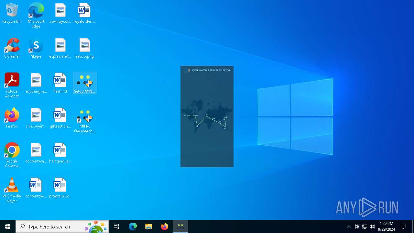Select the setsso.png file
The image size is (414, 233).
coord(84,49)
